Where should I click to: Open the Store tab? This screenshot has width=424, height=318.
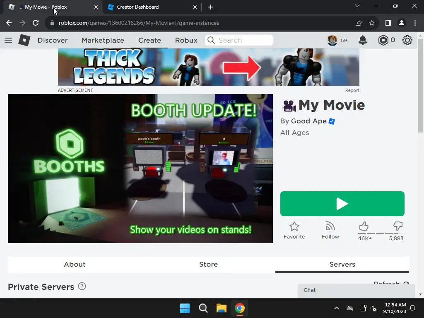point(209,264)
